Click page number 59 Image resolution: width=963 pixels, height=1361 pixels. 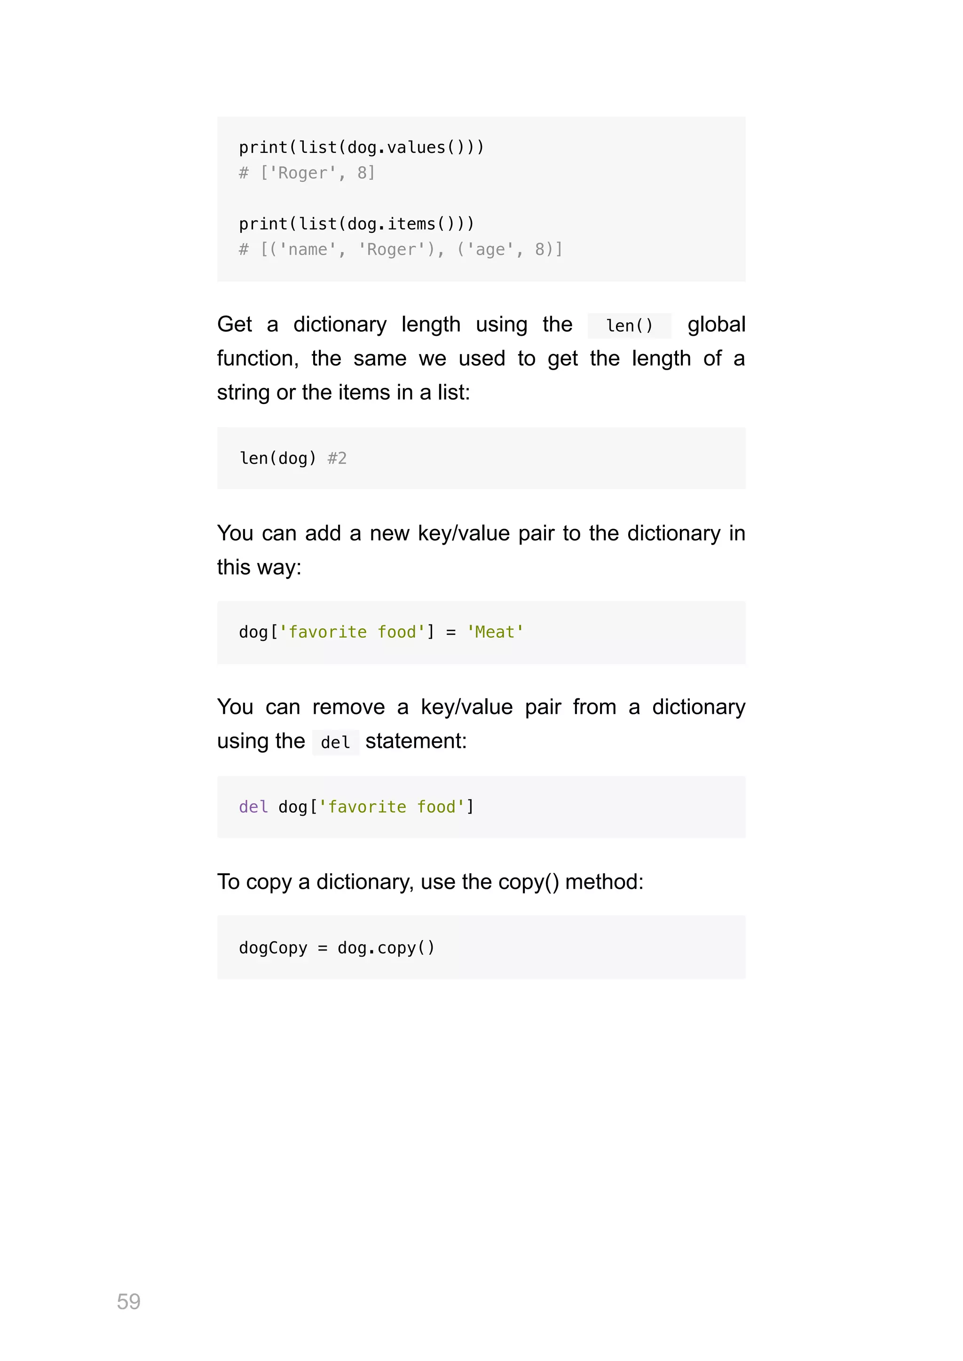point(129,1302)
